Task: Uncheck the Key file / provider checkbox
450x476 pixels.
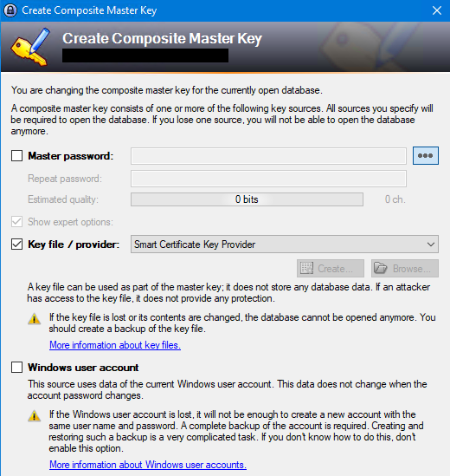Action: point(17,245)
